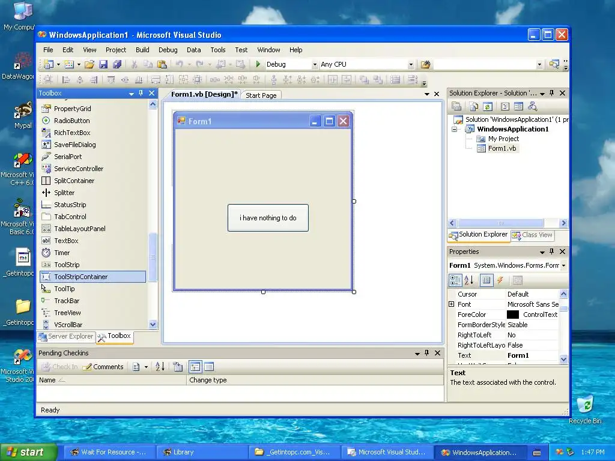Click the Add New Item toolbar icon

[69, 64]
